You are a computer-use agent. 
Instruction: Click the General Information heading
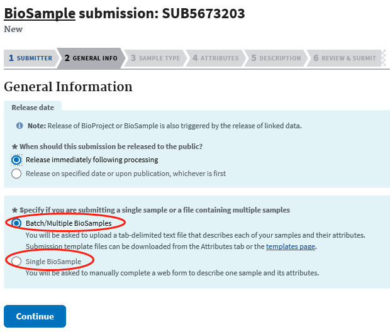pos(68,87)
